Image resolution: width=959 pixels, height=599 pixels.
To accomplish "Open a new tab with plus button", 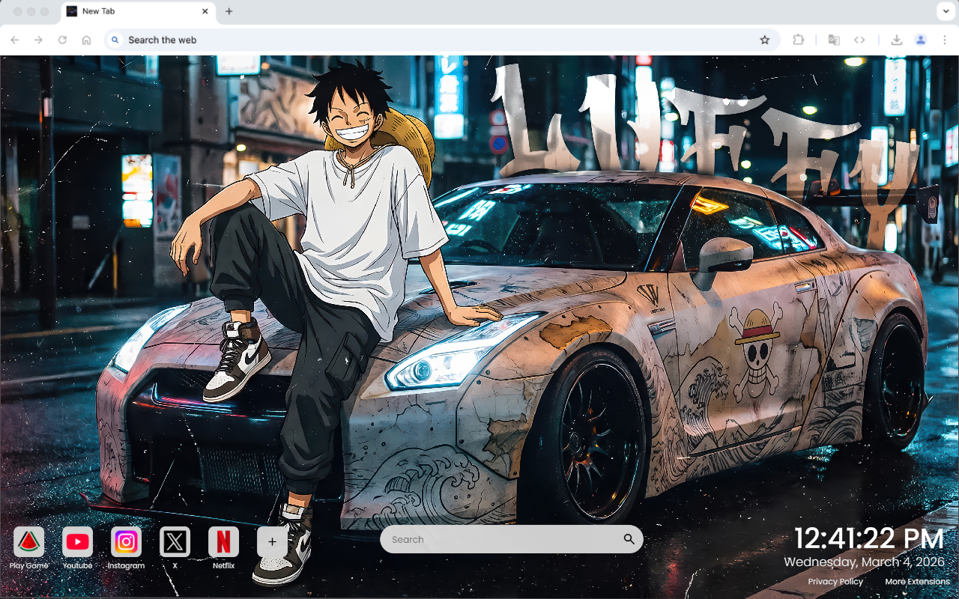I will coord(229,11).
